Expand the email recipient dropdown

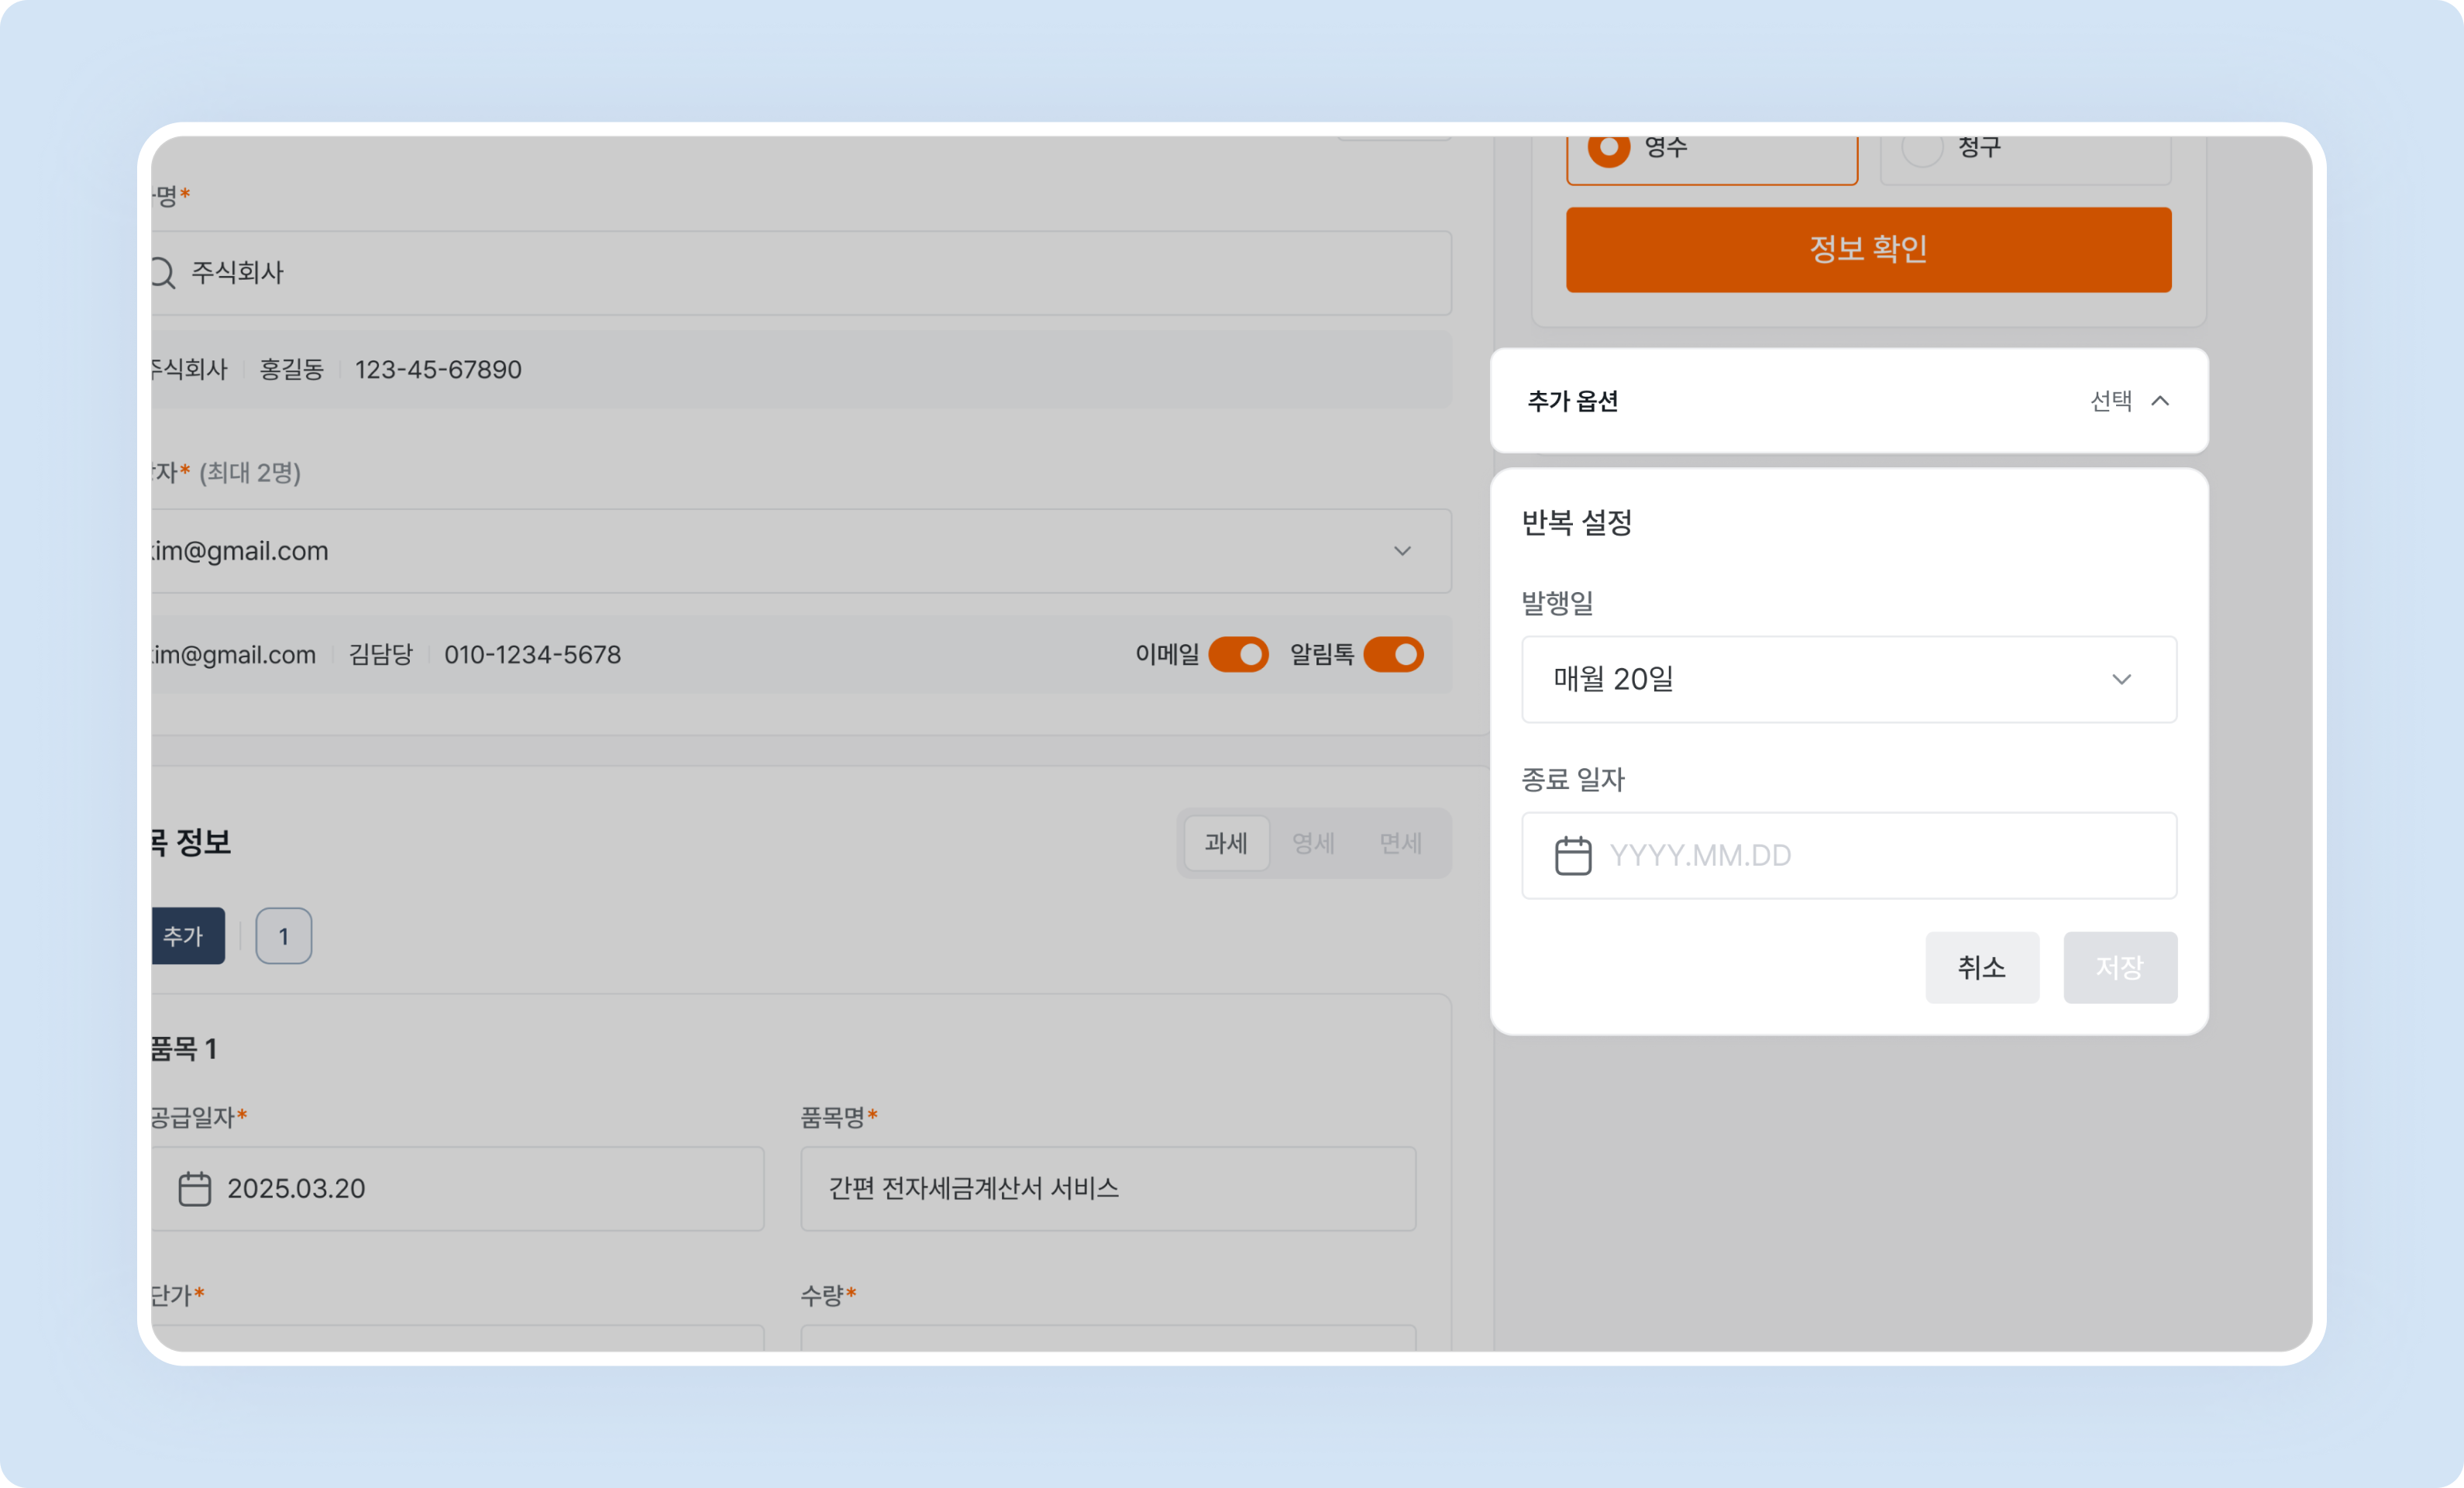click(1403, 551)
